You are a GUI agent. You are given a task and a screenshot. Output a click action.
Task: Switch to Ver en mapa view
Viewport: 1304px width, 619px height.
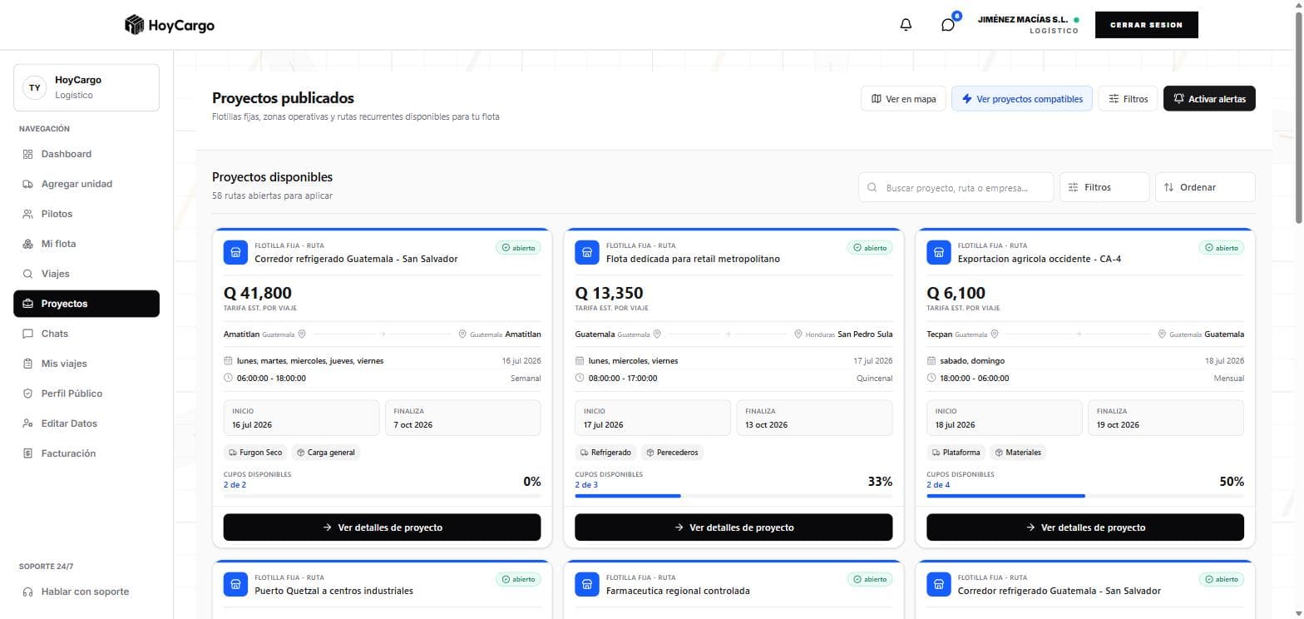903,99
